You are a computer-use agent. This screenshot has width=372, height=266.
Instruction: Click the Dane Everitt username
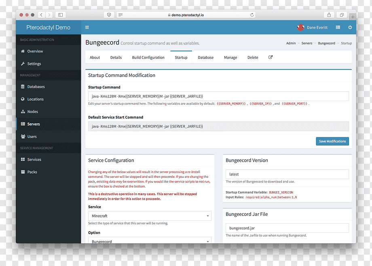tap(317, 27)
